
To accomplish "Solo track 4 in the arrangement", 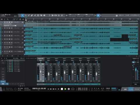I will [7, 36].
